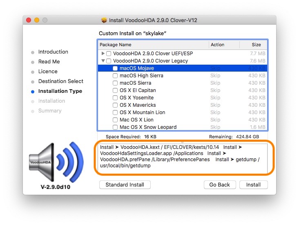Click the window title 'Install VoodooHDA 2.9.0 Clover-V12'
This screenshot has height=225, width=299.
pos(153,20)
